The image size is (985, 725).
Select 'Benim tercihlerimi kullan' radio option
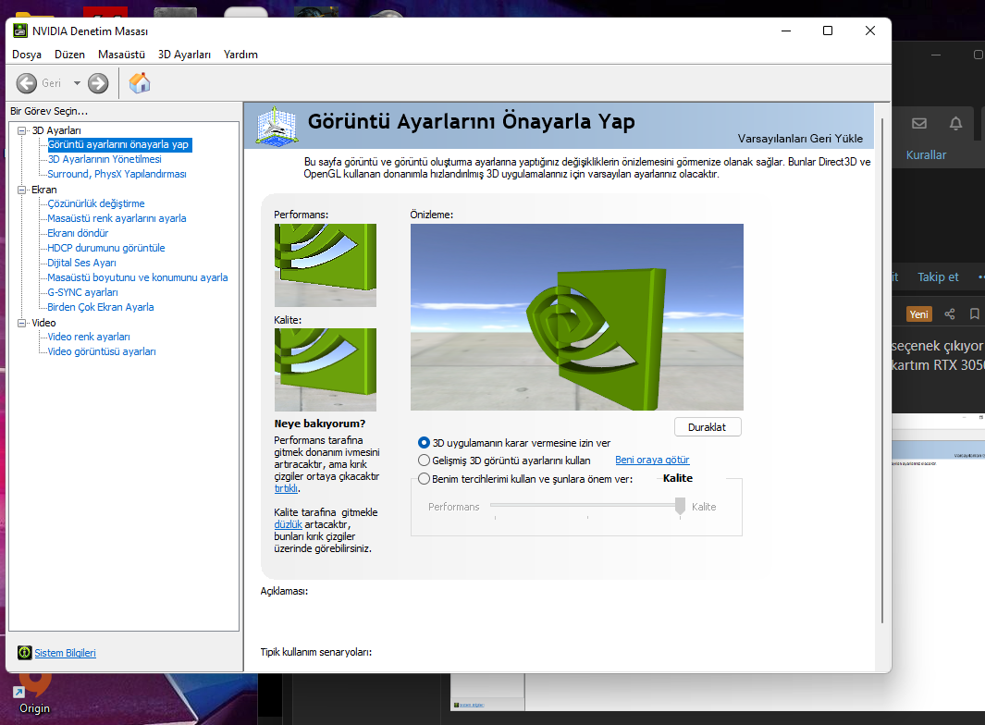click(x=424, y=479)
